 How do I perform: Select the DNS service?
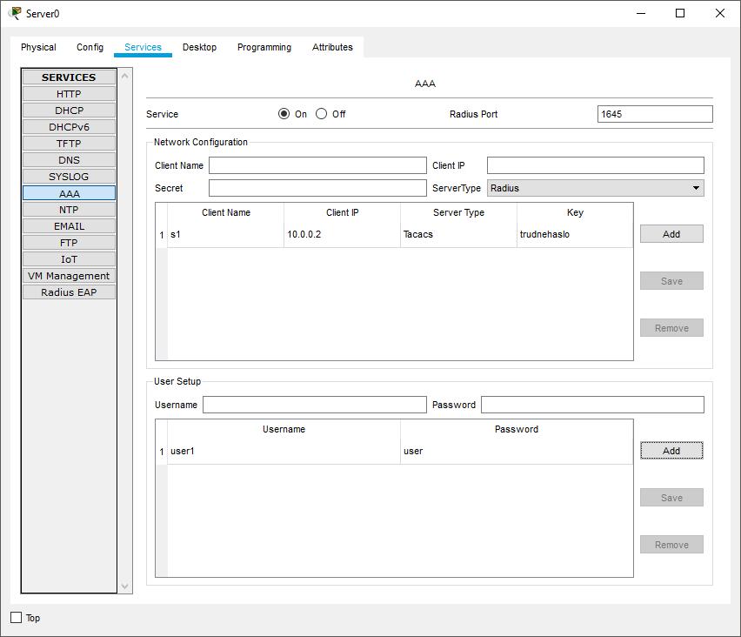click(x=69, y=160)
